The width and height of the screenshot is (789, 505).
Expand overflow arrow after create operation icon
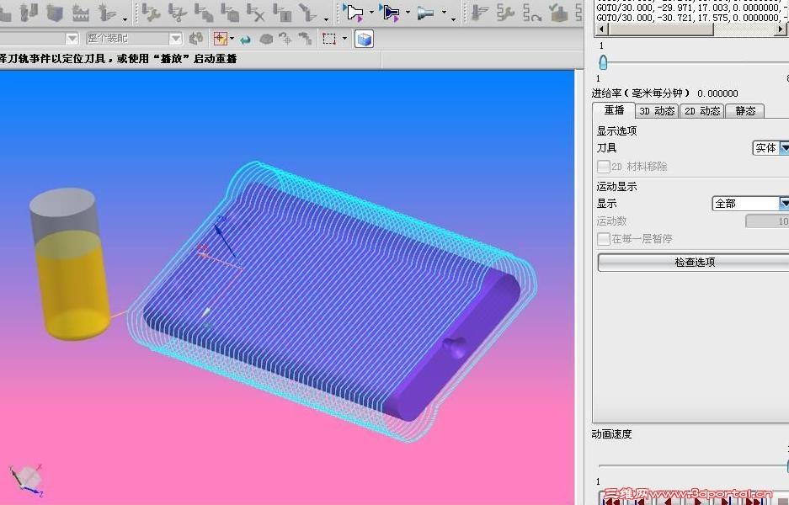tap(125, 19)
